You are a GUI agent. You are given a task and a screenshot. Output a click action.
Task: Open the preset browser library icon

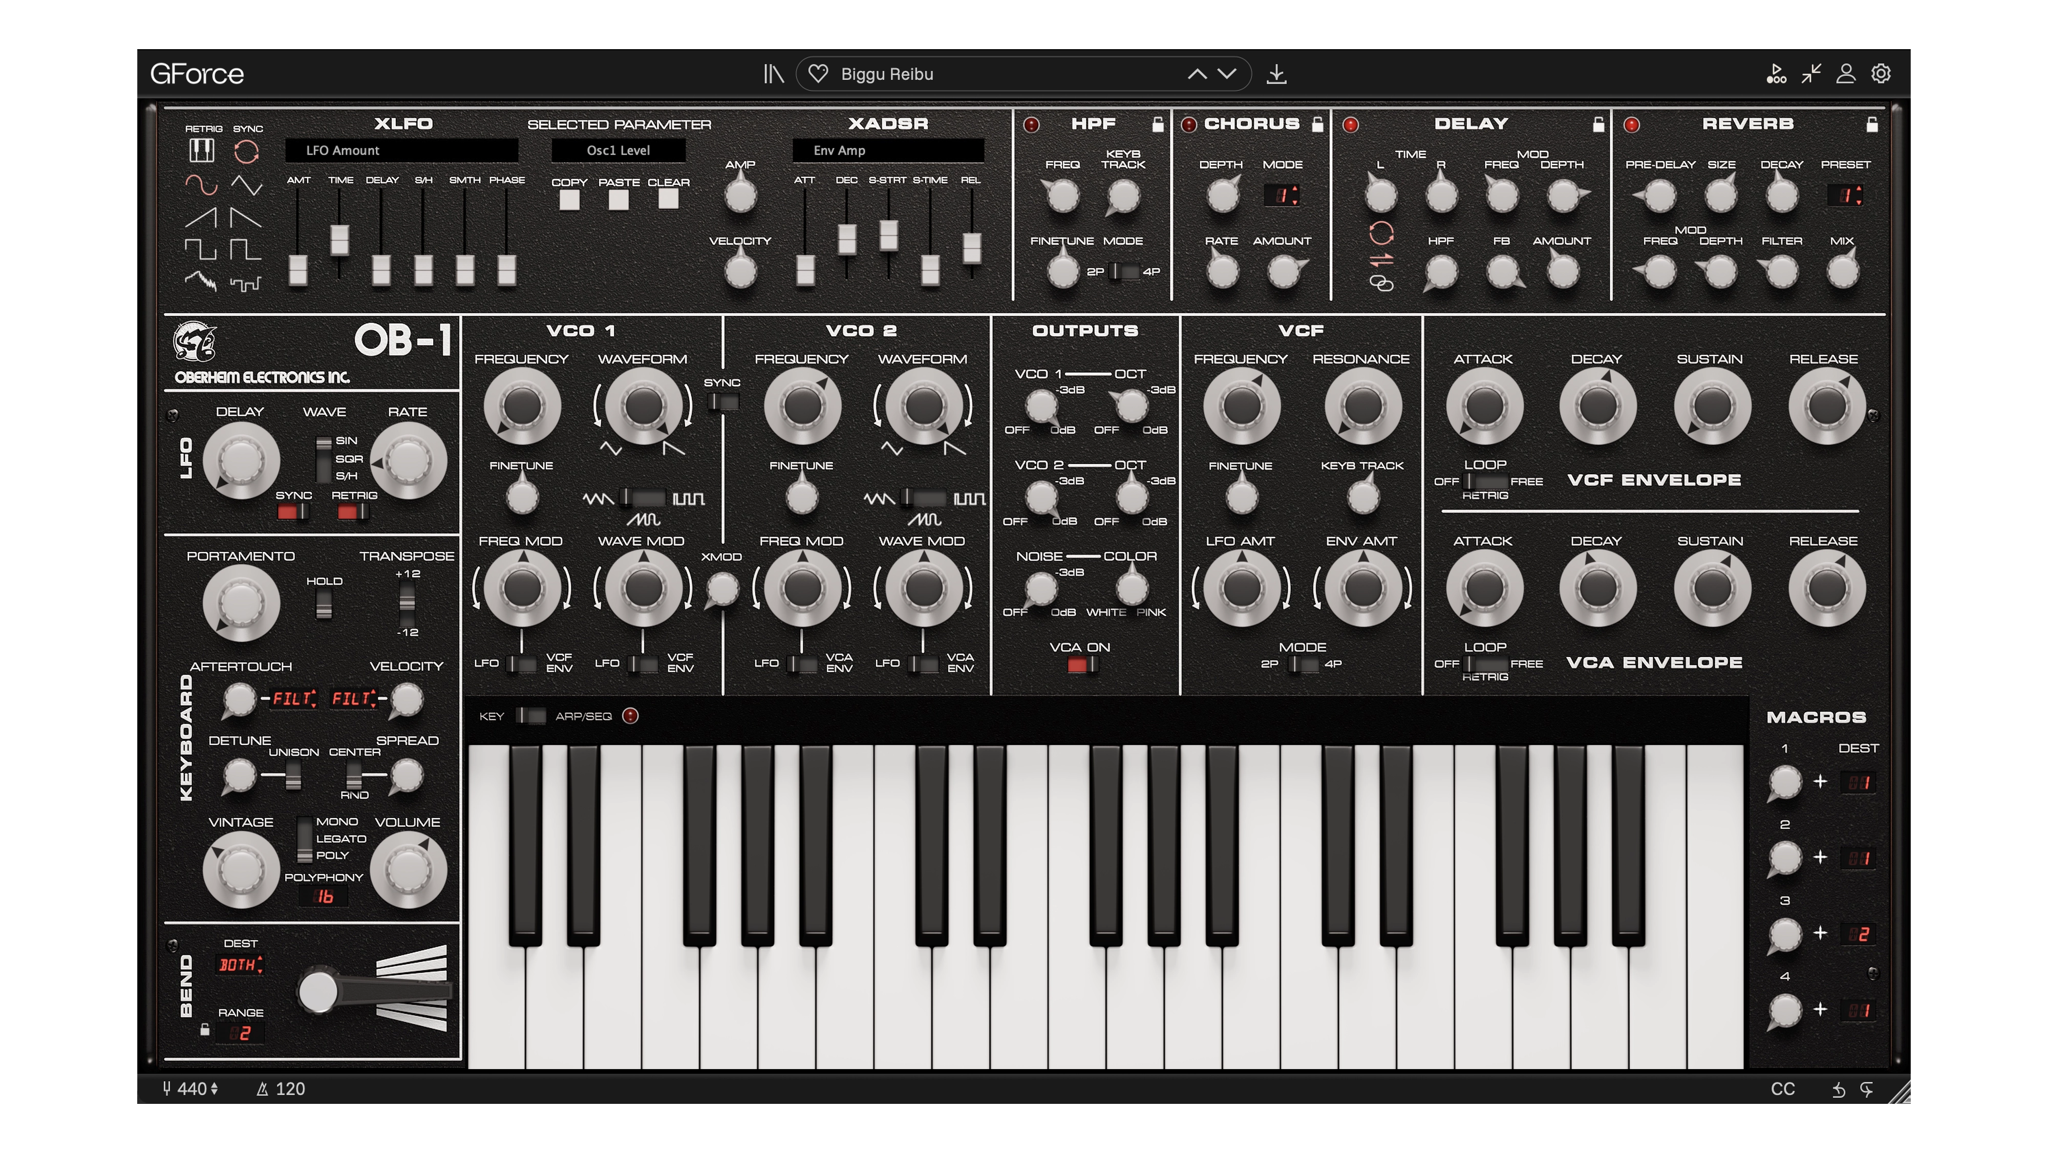(774, 74)
